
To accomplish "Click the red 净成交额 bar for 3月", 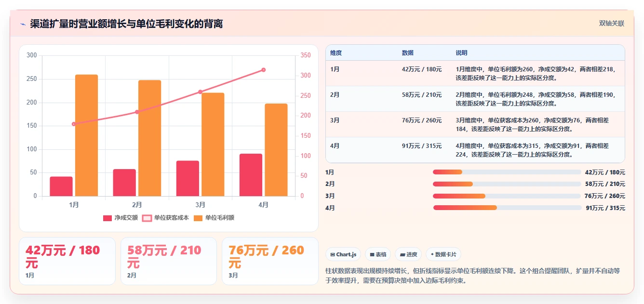I will click(188, 178).
